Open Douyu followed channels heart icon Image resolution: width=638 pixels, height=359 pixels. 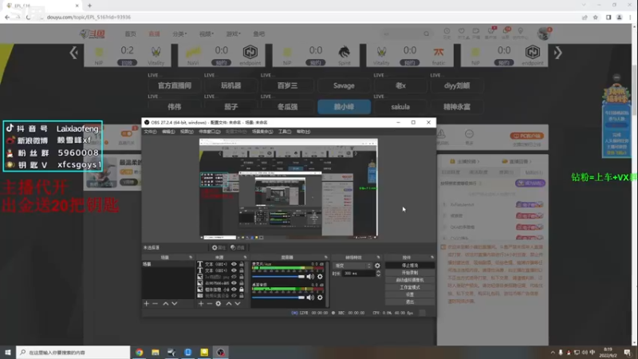[462, 32]
